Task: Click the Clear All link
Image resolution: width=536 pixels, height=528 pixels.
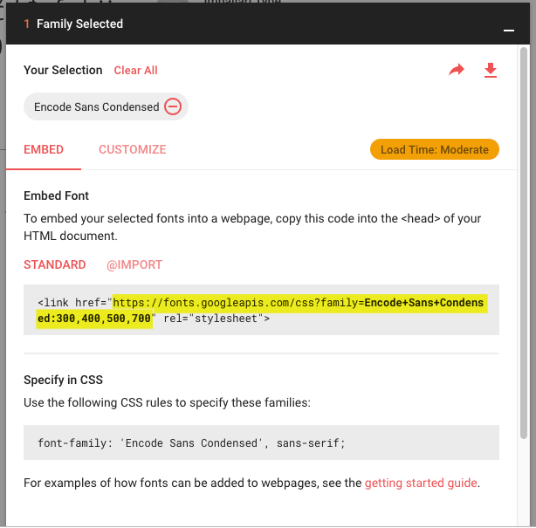Action: [x=135, y=70]
